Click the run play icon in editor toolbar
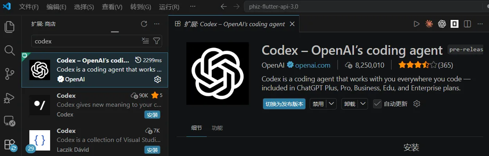Viewport: 489px width, 156px height. pos(417,24)
